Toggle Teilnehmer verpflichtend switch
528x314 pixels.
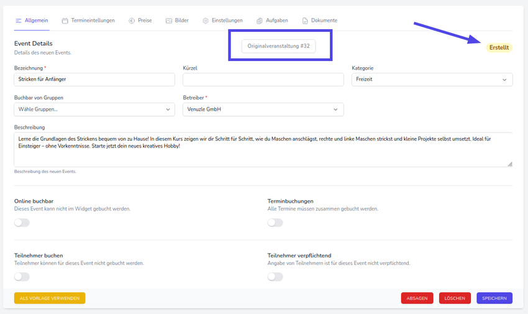[x=275, y=277]
